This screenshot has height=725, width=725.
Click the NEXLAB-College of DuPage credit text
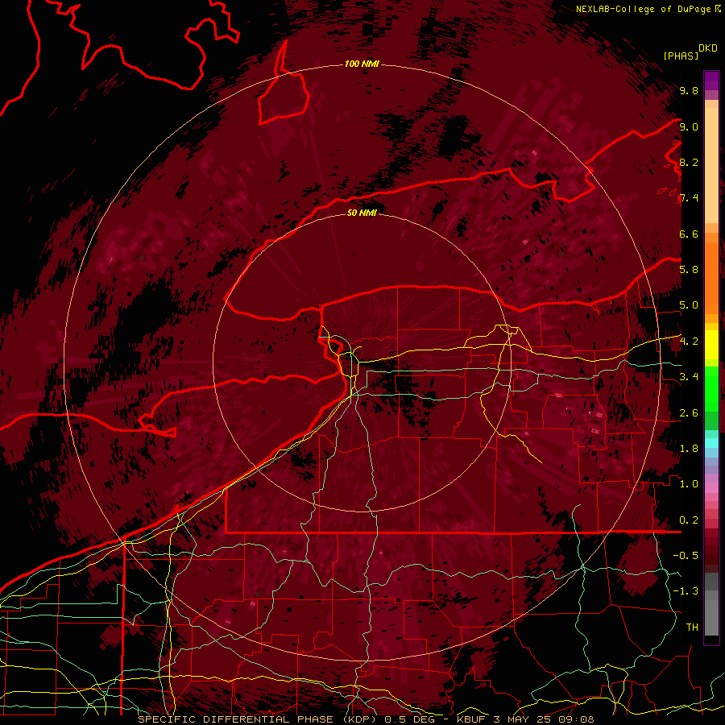[643, 9]
